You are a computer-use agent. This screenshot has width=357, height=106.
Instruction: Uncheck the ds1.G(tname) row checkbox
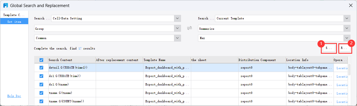tap(42, 84)
